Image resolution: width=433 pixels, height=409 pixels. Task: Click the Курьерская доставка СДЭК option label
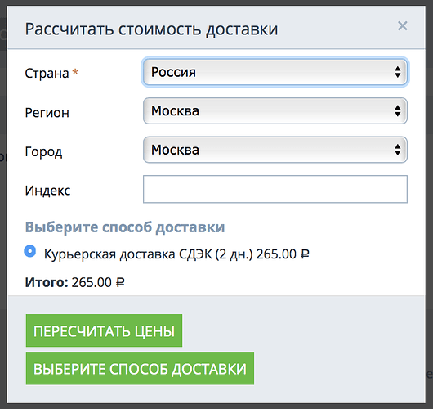point(176,254)
